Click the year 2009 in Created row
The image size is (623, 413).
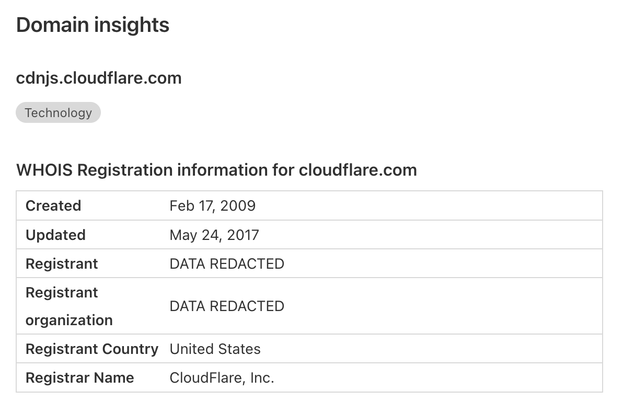point(238,205)
